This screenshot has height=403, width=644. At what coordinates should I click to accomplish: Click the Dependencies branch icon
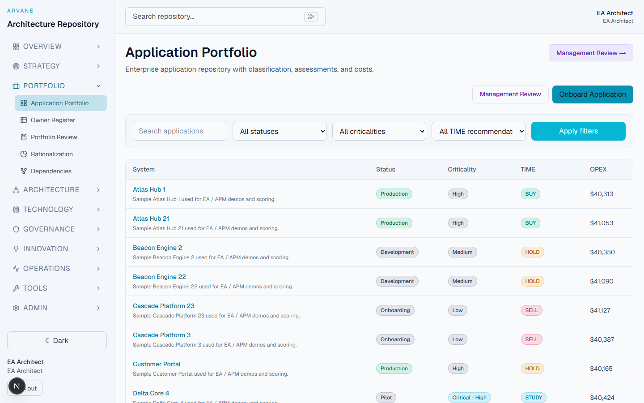tap(24, 171)
